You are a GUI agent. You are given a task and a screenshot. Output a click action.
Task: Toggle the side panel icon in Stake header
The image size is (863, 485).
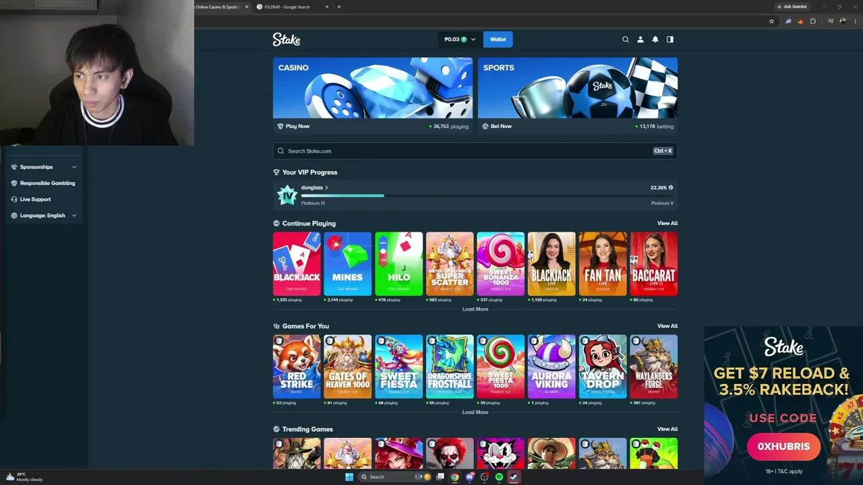point(670,39)
